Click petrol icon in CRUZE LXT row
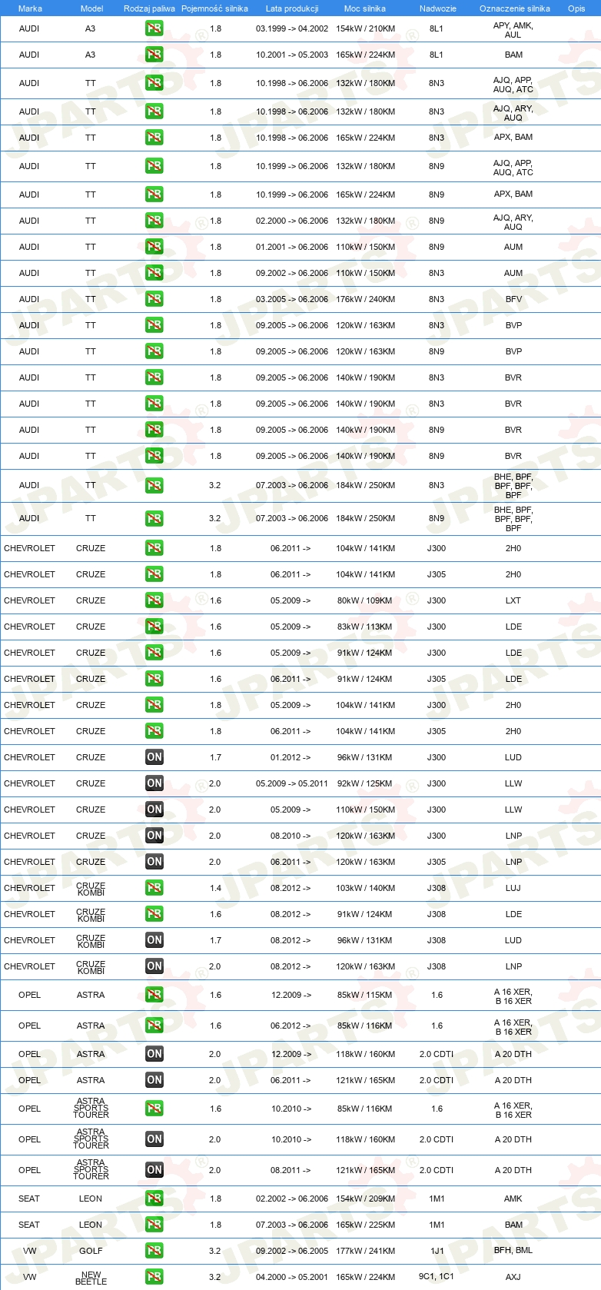 154,600
